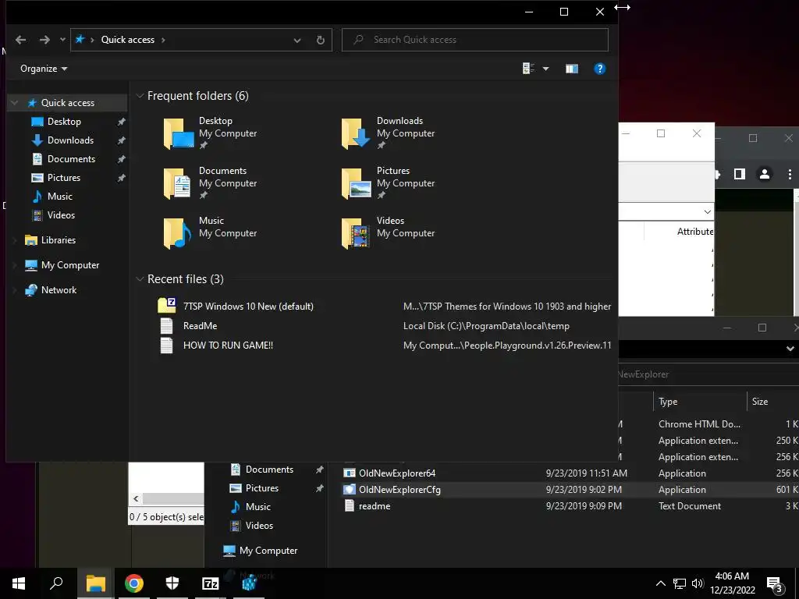Open the Windows Start menu
799x599 pixels.
click(19, 583)
